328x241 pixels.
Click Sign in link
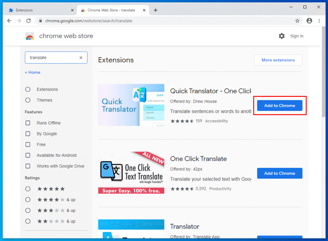click(297, 36)
